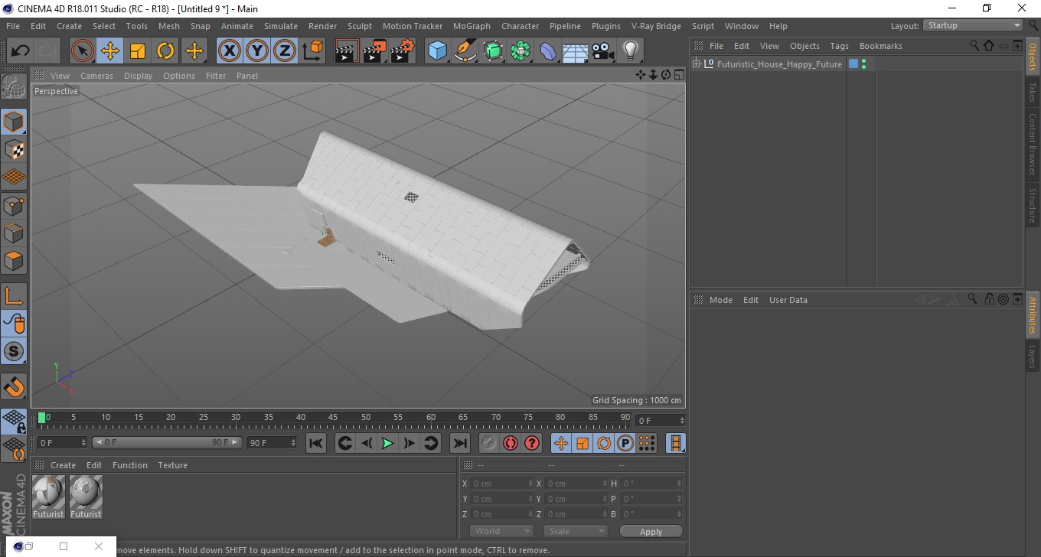Click Render View clapperboard icon
The image size is (1041, 557).
348,51
